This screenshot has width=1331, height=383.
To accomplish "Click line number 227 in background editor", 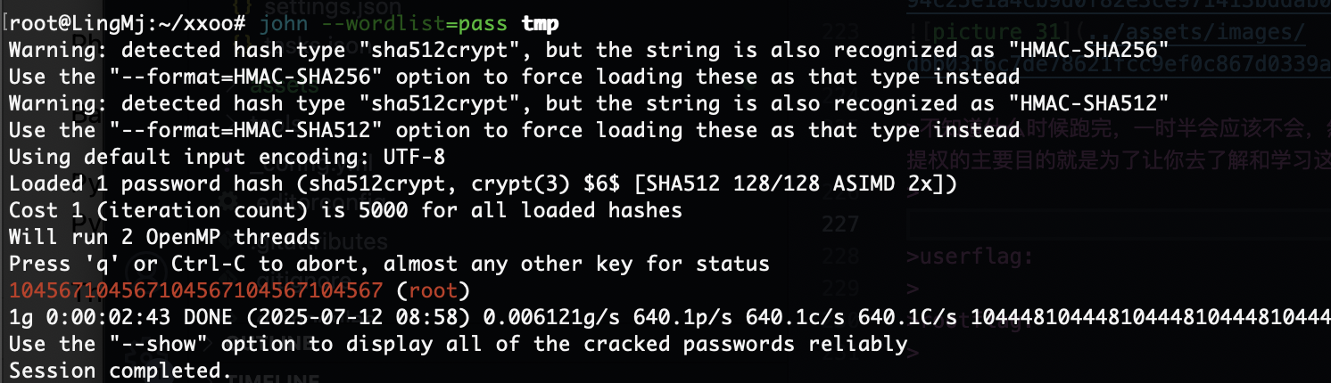I will tap(839, 223).
